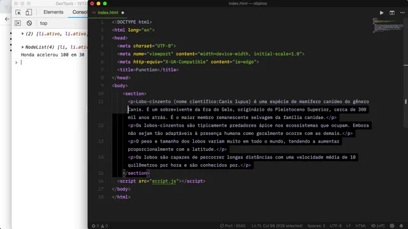Image resolution: width=408 pixels, height=229 pixels.
Task: Click the editor vertical scrollbar marker
Action: tap(405, 102)
